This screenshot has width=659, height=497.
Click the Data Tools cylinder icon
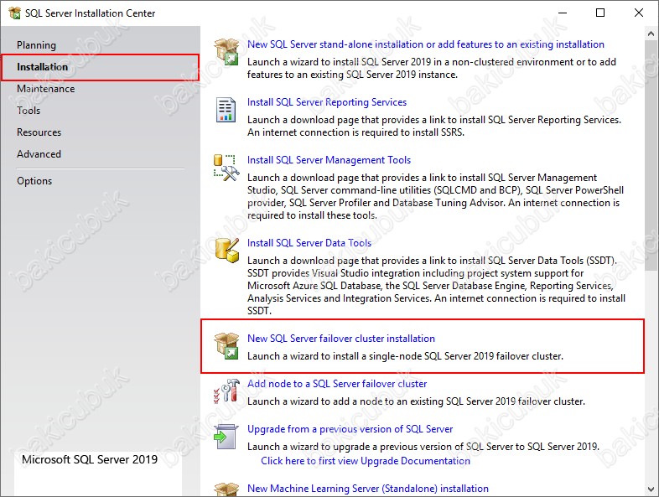point(226,251)
